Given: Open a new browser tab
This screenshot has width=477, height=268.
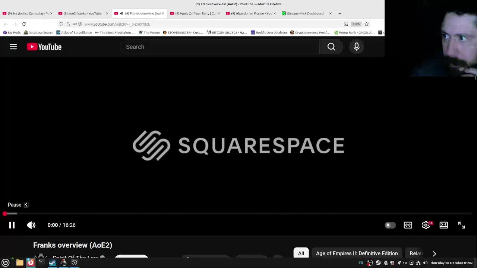Looking at the screenshot, I should 340,13.
